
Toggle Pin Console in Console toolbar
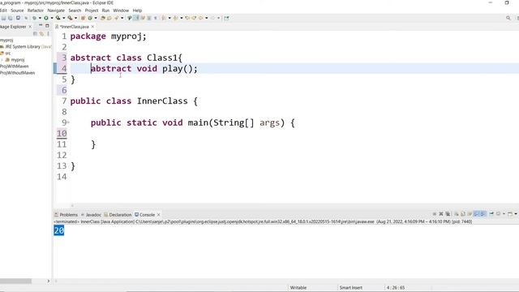[491, 214]
